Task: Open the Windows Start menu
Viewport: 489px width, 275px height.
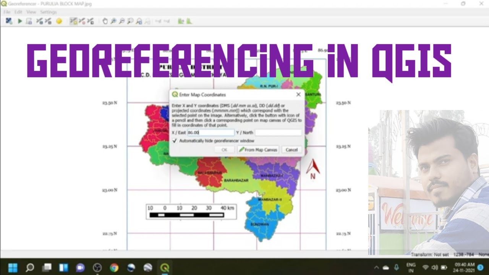Action: [x=13, y=267]
